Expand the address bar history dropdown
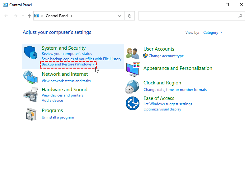 [x=120, y=16]
